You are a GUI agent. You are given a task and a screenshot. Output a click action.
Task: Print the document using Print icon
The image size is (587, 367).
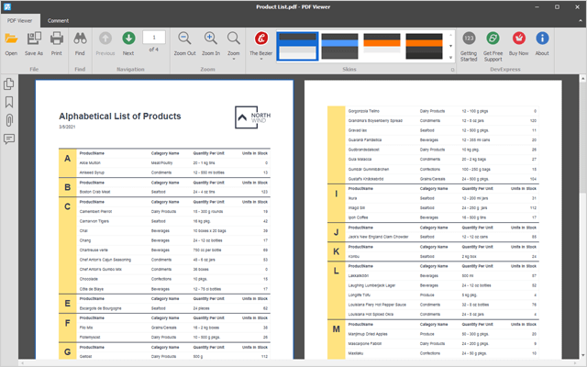click(57, 43)
